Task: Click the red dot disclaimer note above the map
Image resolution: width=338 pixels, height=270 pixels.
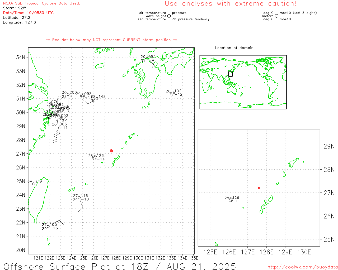Action: [111, 40]
